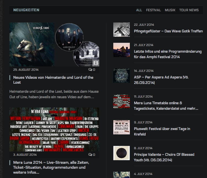The height and width of the screenshot is (178, 207).
Task: Click the Pluswelt Festival flyer thumbnail
Action: point(122,127)
